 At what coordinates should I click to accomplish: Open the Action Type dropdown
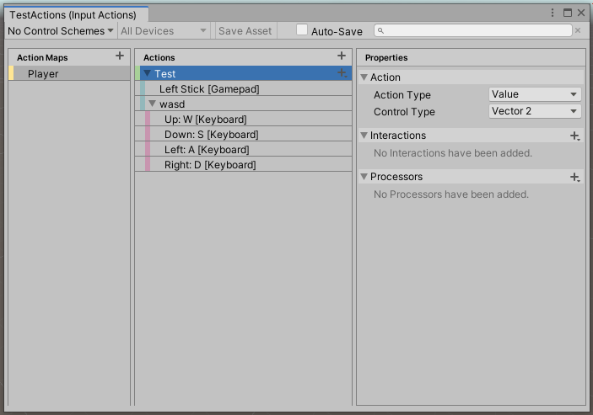535,94
